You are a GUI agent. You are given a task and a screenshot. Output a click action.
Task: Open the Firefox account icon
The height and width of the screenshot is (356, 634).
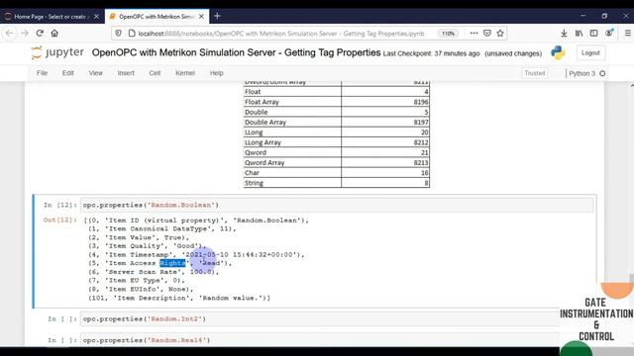[x=609, y=33]
